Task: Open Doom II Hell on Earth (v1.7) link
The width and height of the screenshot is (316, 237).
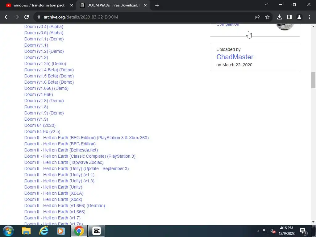Action: point(52,218)
